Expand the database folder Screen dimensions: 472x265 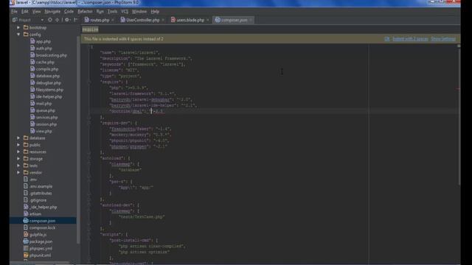tap(18, 138)
